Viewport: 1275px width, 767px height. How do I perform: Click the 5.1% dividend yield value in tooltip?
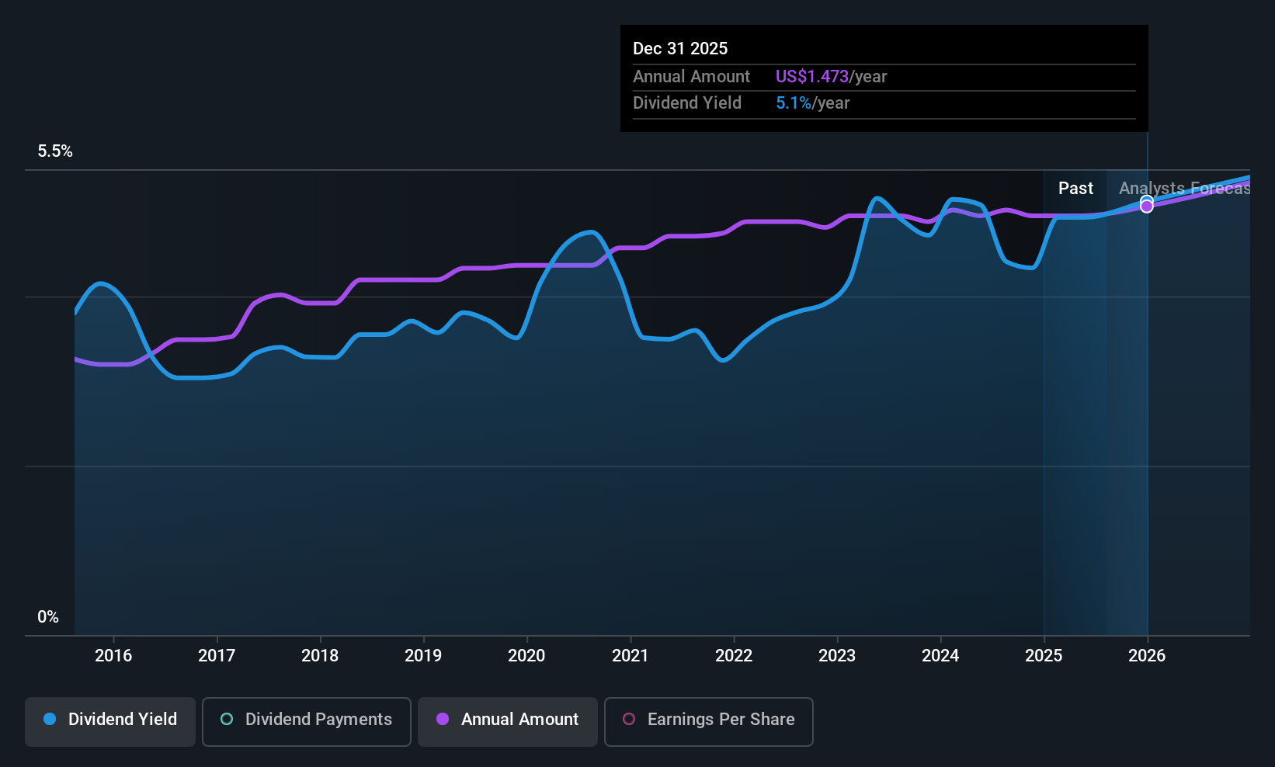[x=793, y=103]
